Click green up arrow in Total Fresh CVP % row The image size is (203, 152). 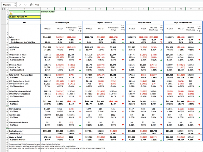point(80,86)
